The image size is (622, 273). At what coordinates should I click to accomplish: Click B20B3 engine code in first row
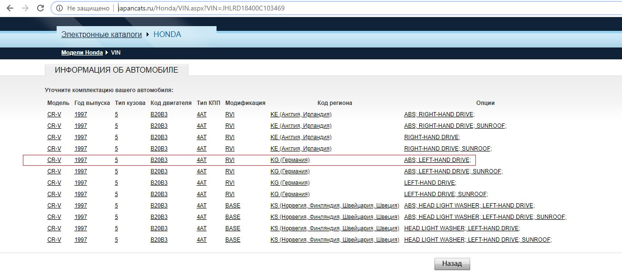tap(159, 114)
